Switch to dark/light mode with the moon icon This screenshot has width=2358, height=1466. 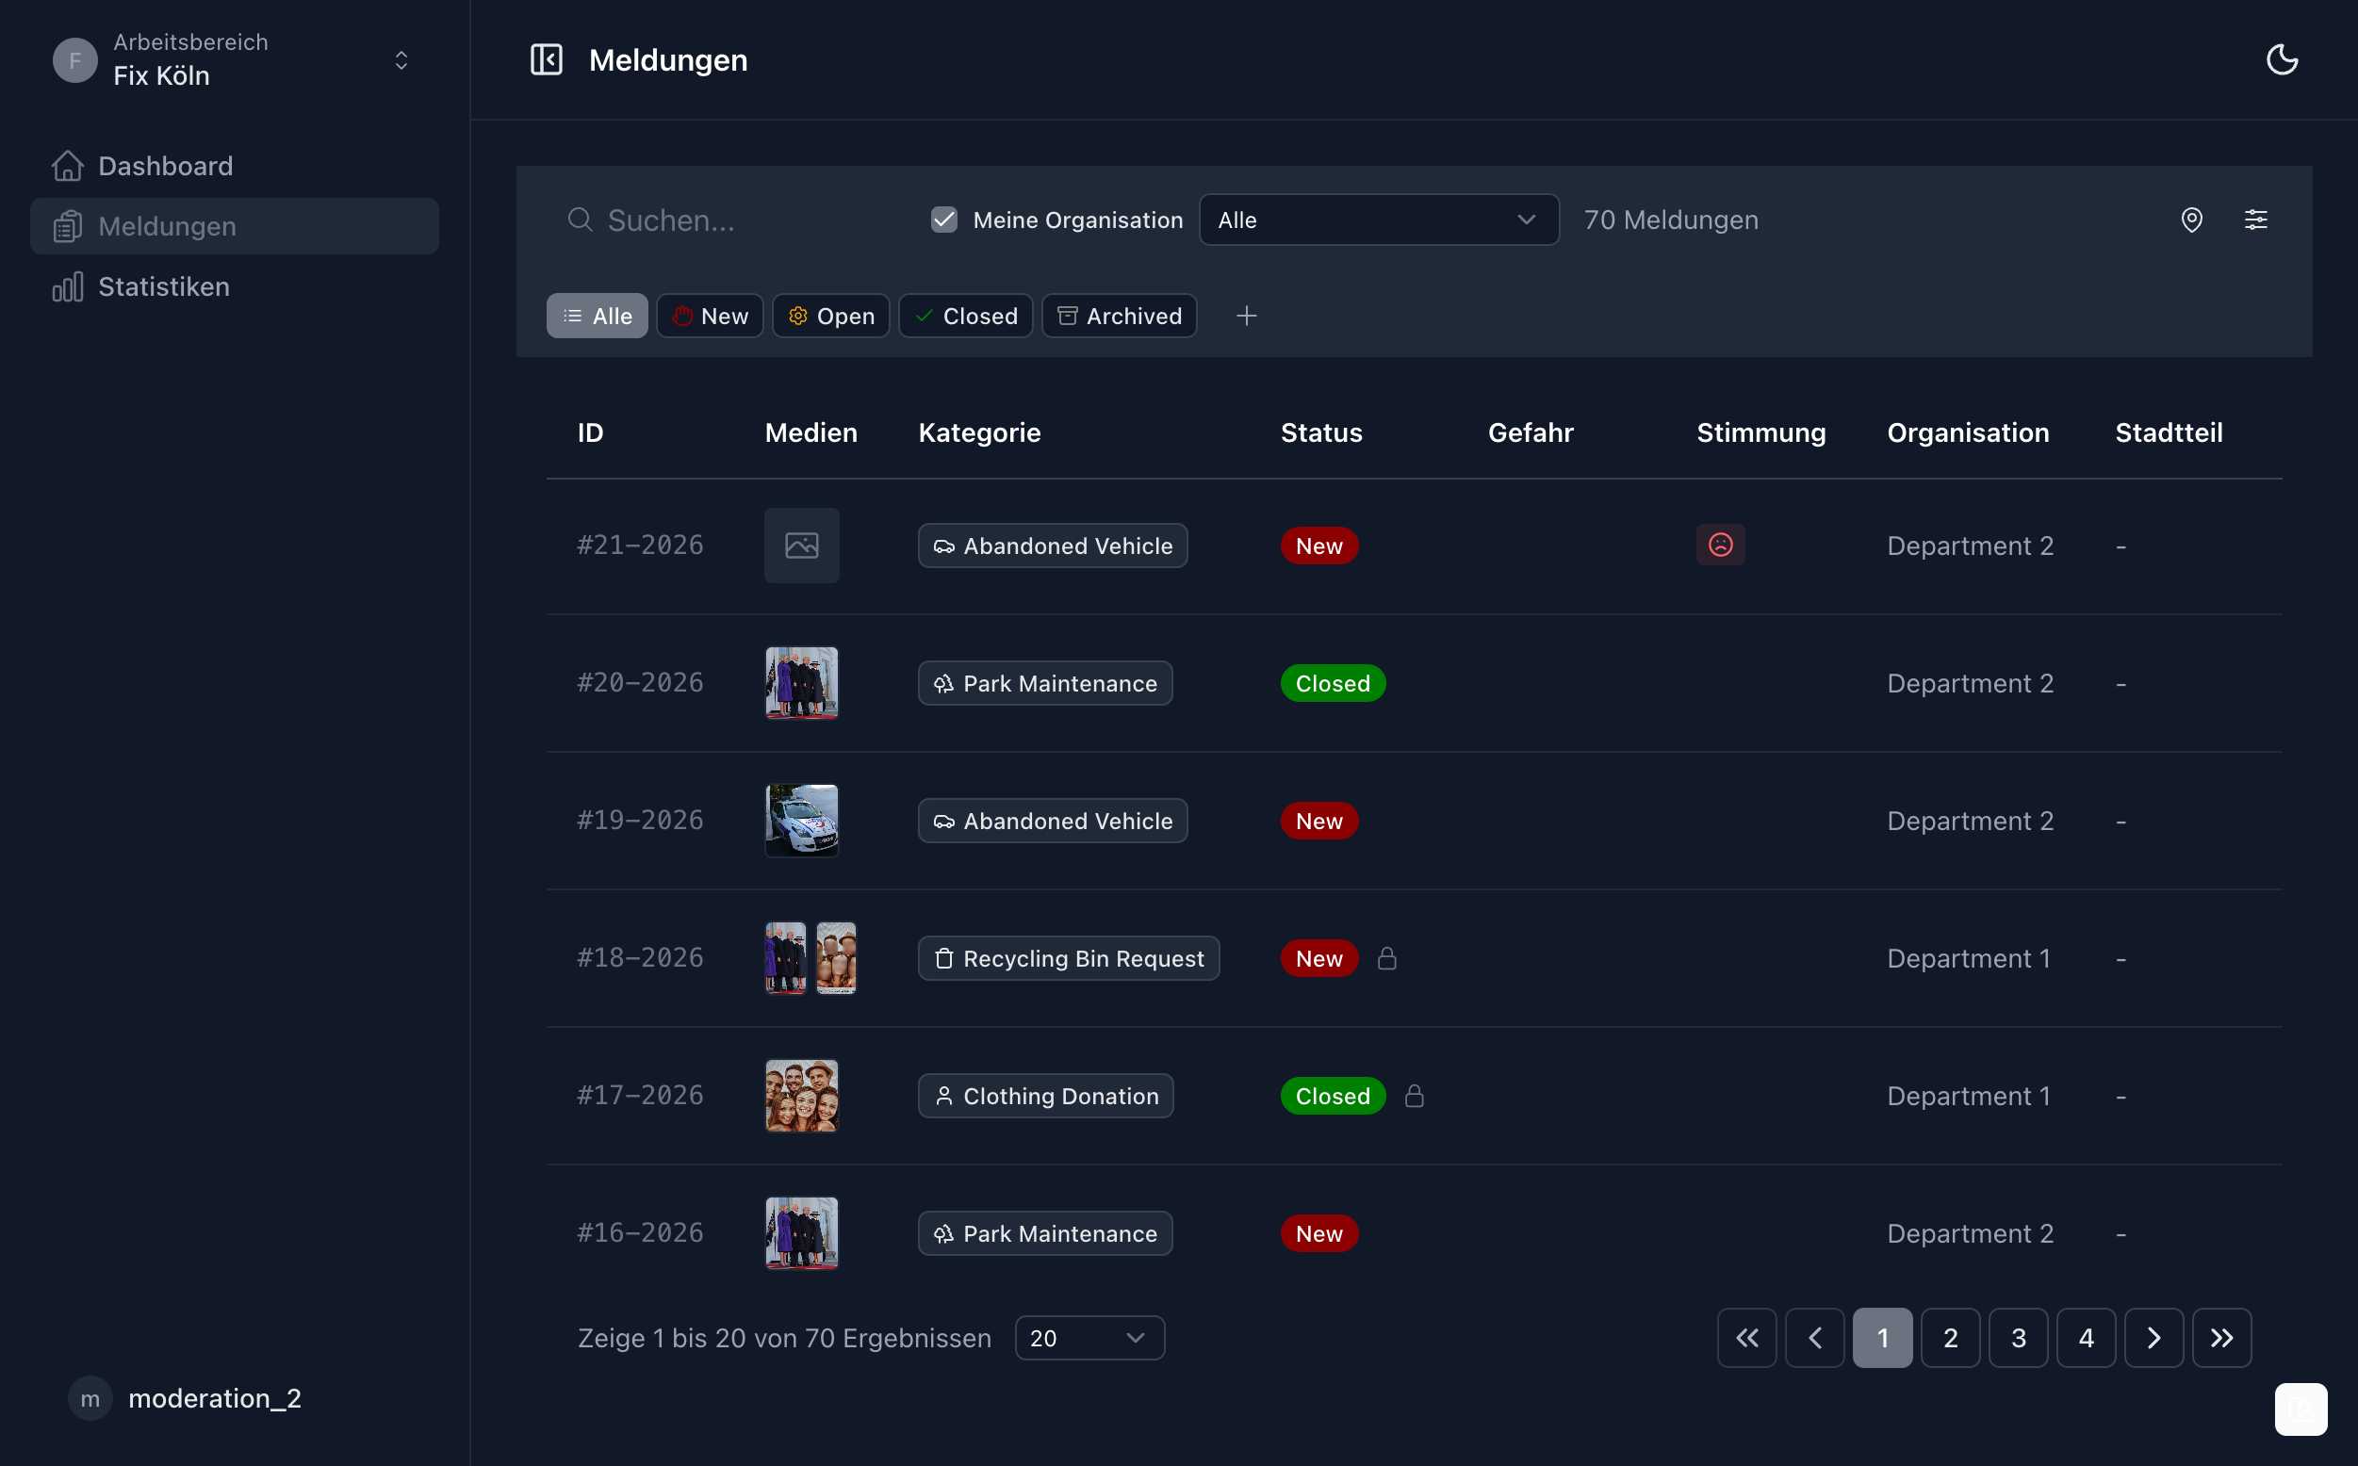click(x=2283, y=59)
